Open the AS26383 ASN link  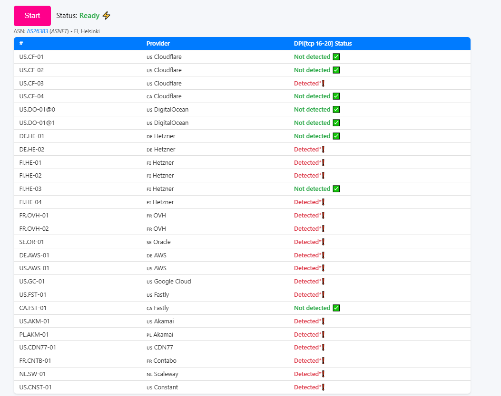click(x=37, y=31)
